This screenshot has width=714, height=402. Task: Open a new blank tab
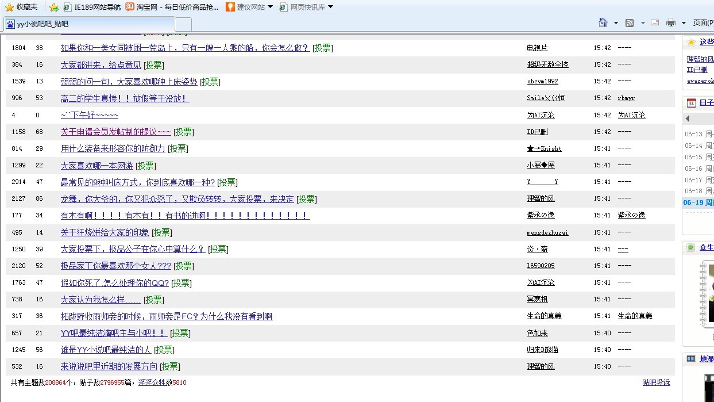tap(183, 24)
